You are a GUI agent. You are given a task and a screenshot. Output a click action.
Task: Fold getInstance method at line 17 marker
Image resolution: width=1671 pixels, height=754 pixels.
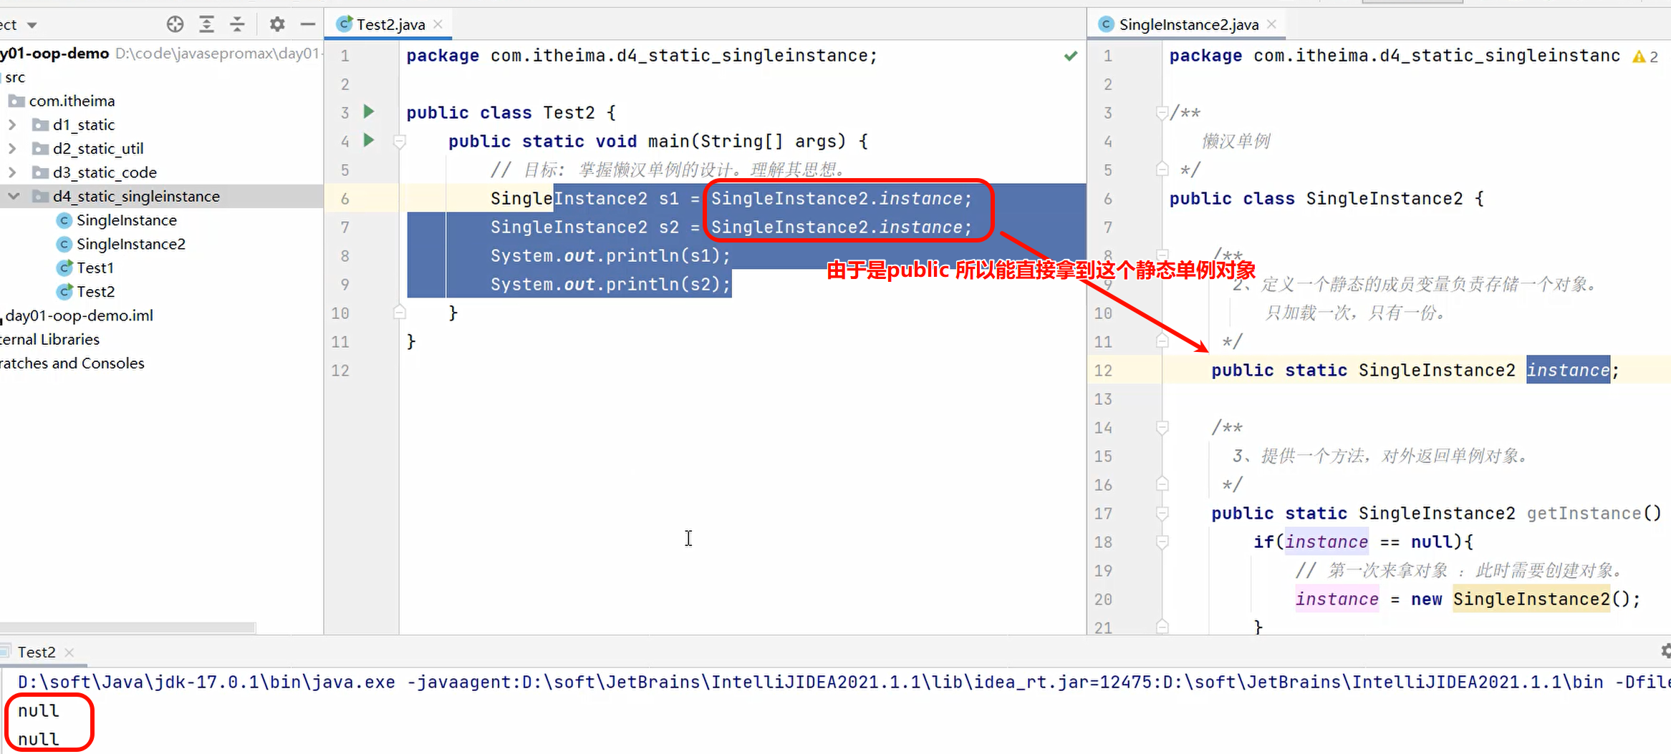coord(1162,513)
